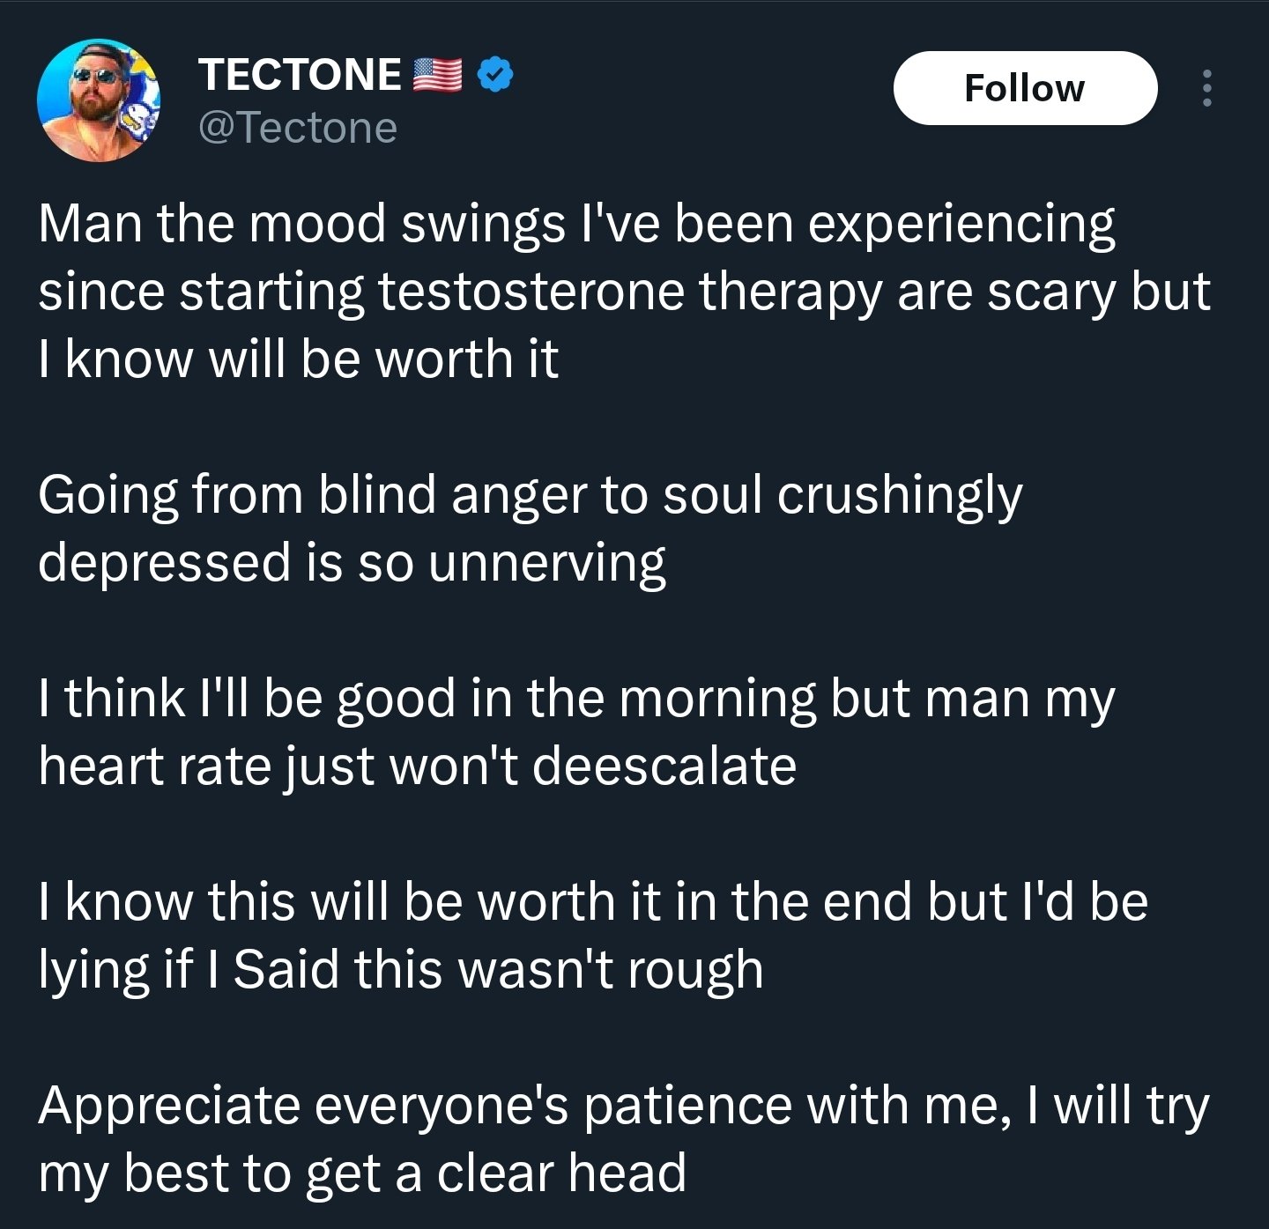Click the line "depressed is so unnerving"
This screenshot has width=1269, height=1229.
tap(352, 563)
